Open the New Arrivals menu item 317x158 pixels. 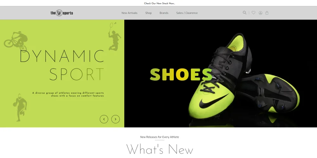pos(129,13)
